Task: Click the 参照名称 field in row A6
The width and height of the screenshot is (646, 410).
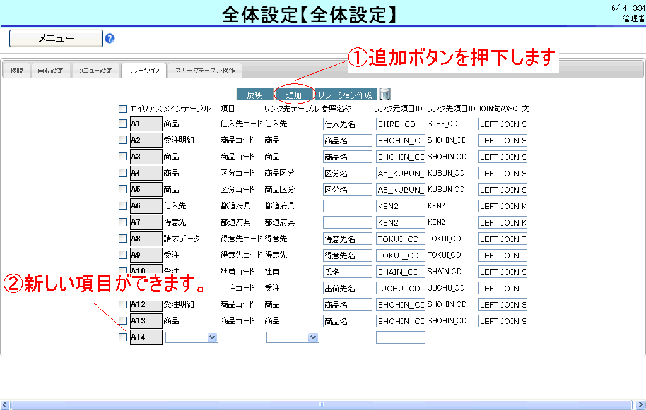Action: (347, 206)
